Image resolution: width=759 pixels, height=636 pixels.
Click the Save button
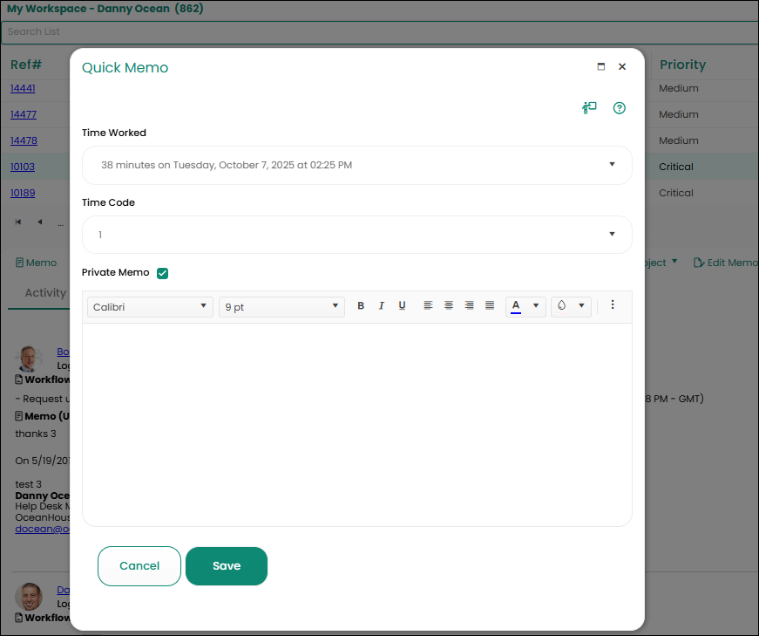[227, 566]
